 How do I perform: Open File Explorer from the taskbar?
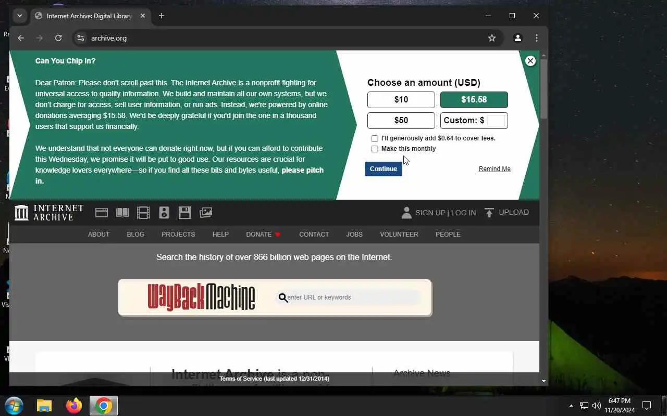pyautogui.click(x=44, y=406)
